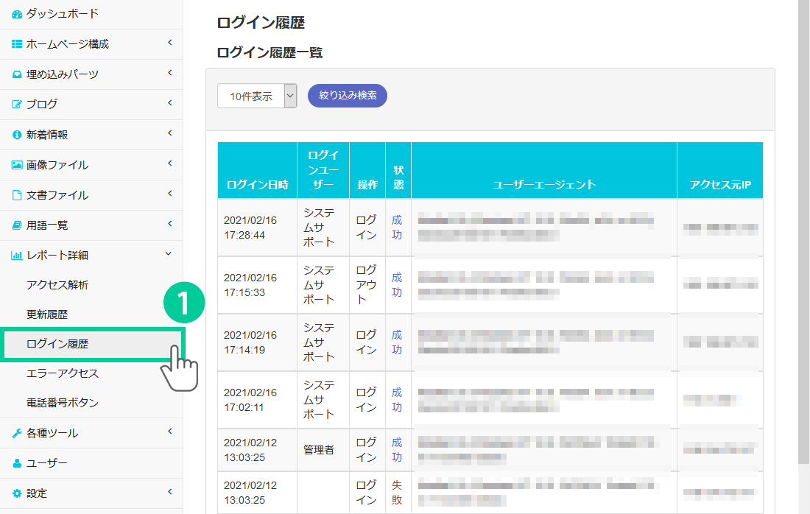This screenshot has height=514, width=810.
Task: Click the 各種ツール wrench icon
Action: tap(17, 433)
